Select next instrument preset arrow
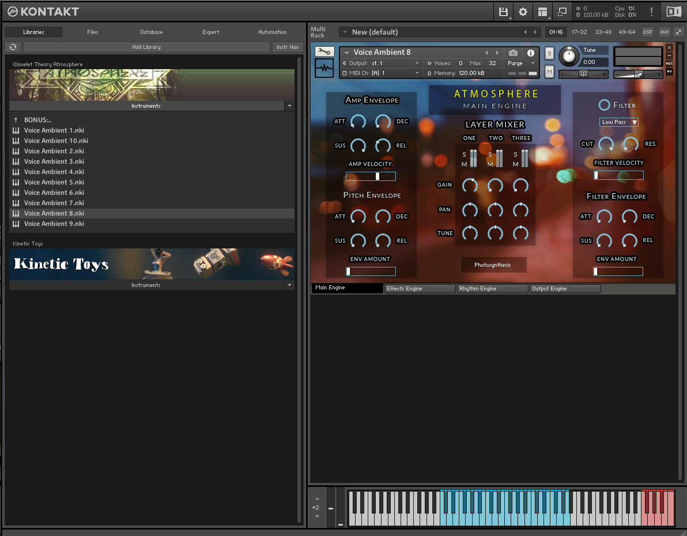The height and width of the screenshot is (536, 687). [497, 52]
